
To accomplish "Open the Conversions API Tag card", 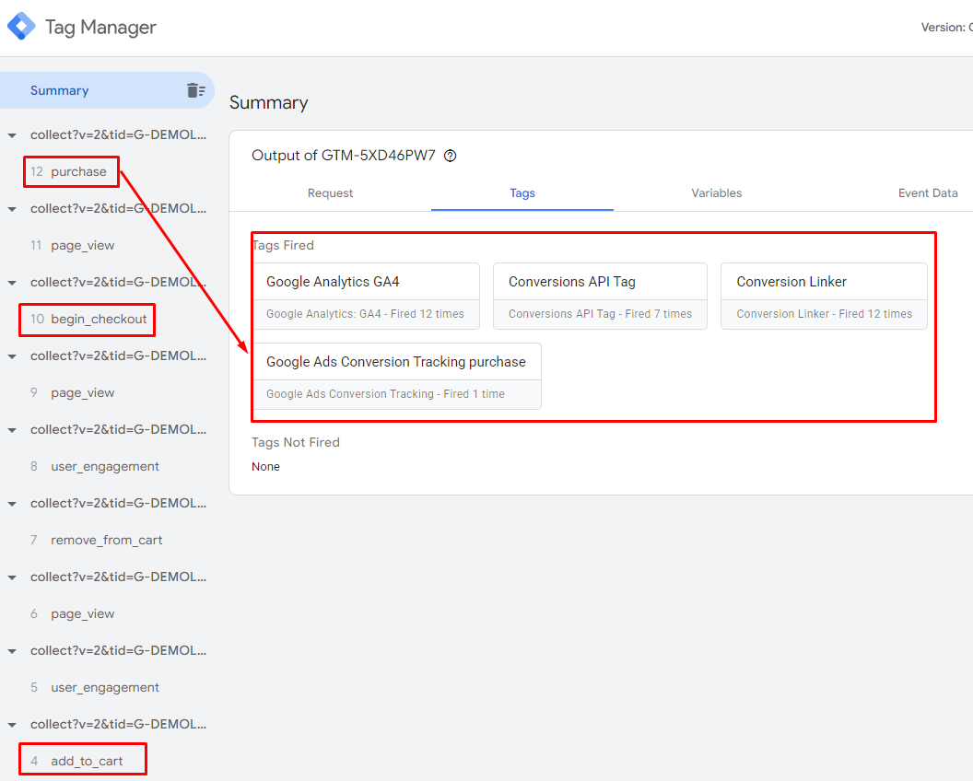I will tap(600, 296).
